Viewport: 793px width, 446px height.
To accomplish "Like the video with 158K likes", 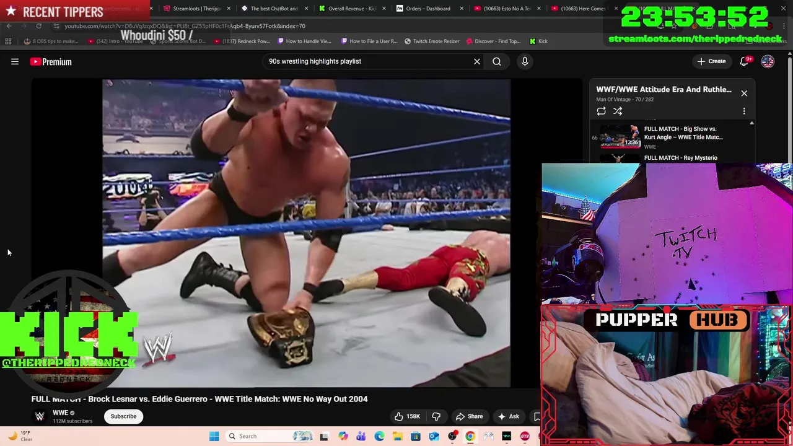I will (408, 416).
